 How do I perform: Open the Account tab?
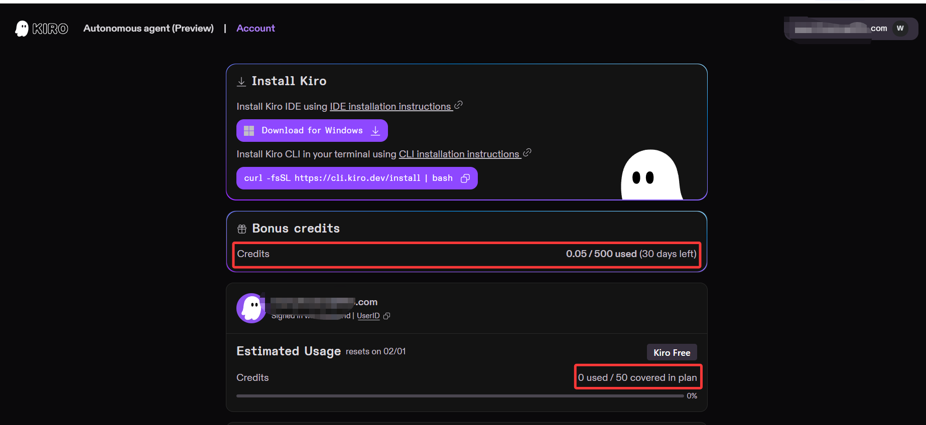255,28
